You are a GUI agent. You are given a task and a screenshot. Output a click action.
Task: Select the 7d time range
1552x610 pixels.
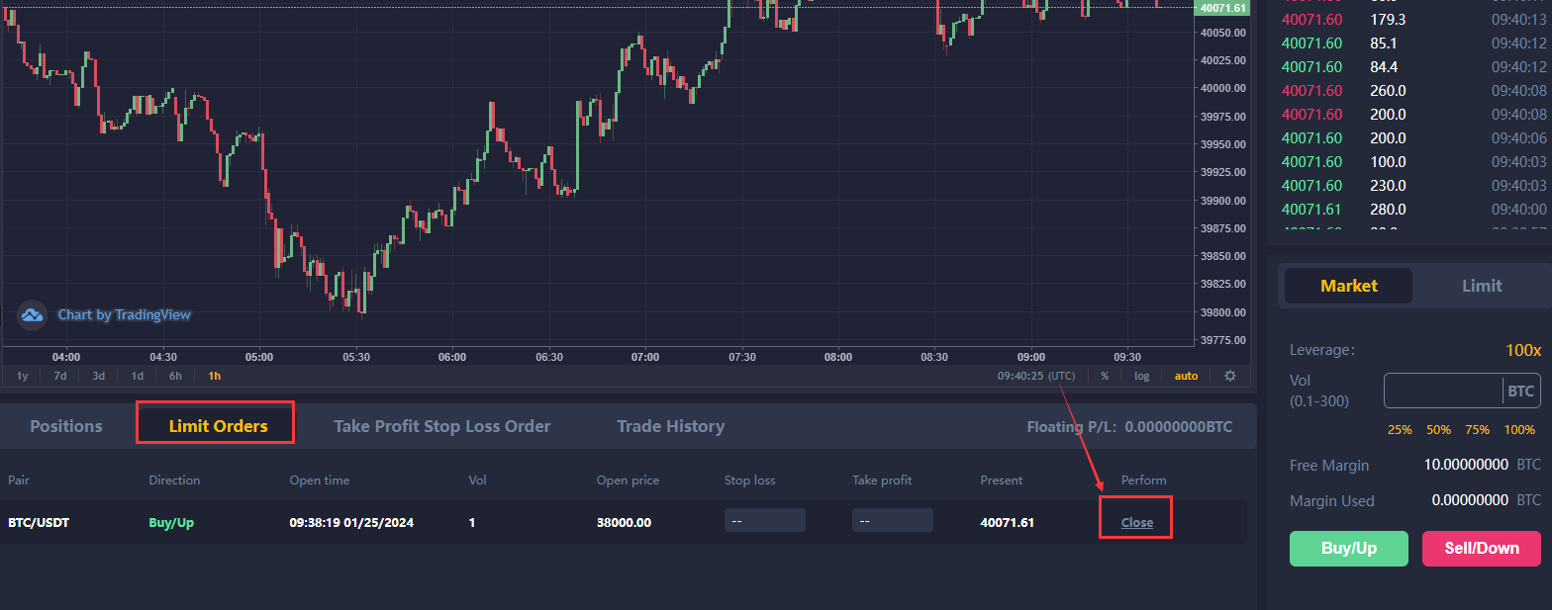point(60,376)
